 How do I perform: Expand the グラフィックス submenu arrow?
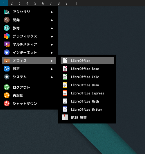pyautogui.click(x=52, y=37)
